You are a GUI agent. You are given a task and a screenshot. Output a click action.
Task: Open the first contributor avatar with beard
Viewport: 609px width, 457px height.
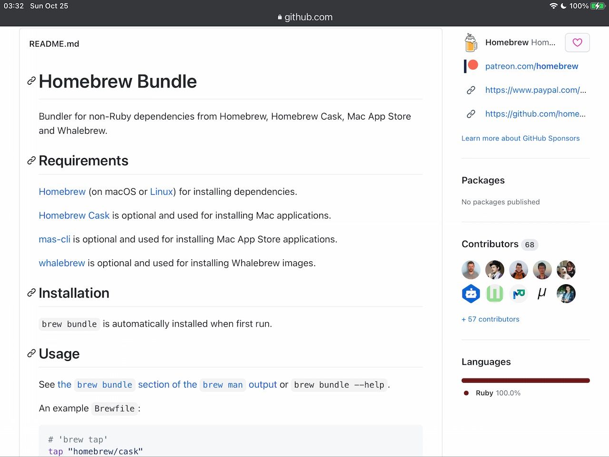pyautogui.click(x=471, y=270)
